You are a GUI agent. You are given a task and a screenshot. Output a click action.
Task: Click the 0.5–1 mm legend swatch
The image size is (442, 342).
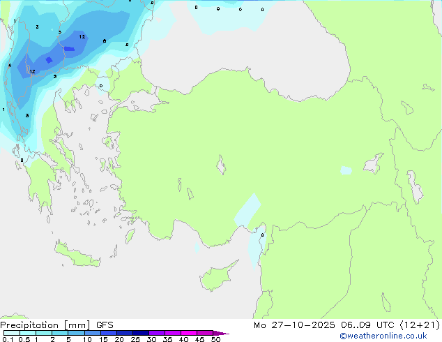coord(28,333)
